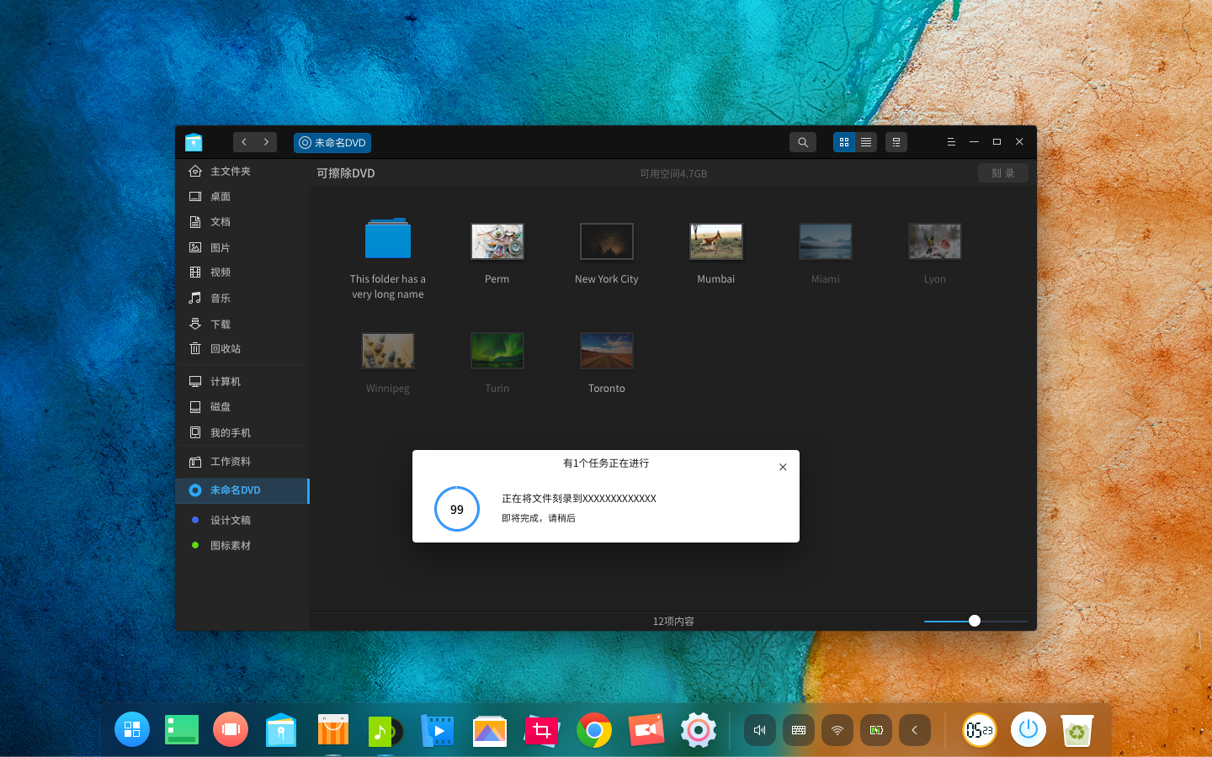The image size is (1212, 757).
Task: Open 磁盘 in the sidebar
Action: [242, 407]
